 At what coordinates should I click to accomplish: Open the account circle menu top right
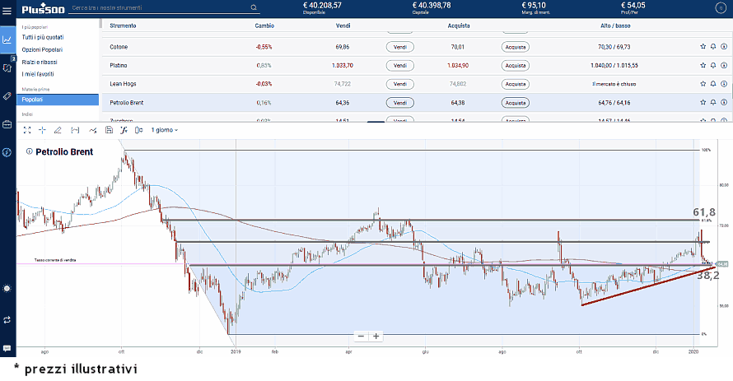tap(721, 8)
